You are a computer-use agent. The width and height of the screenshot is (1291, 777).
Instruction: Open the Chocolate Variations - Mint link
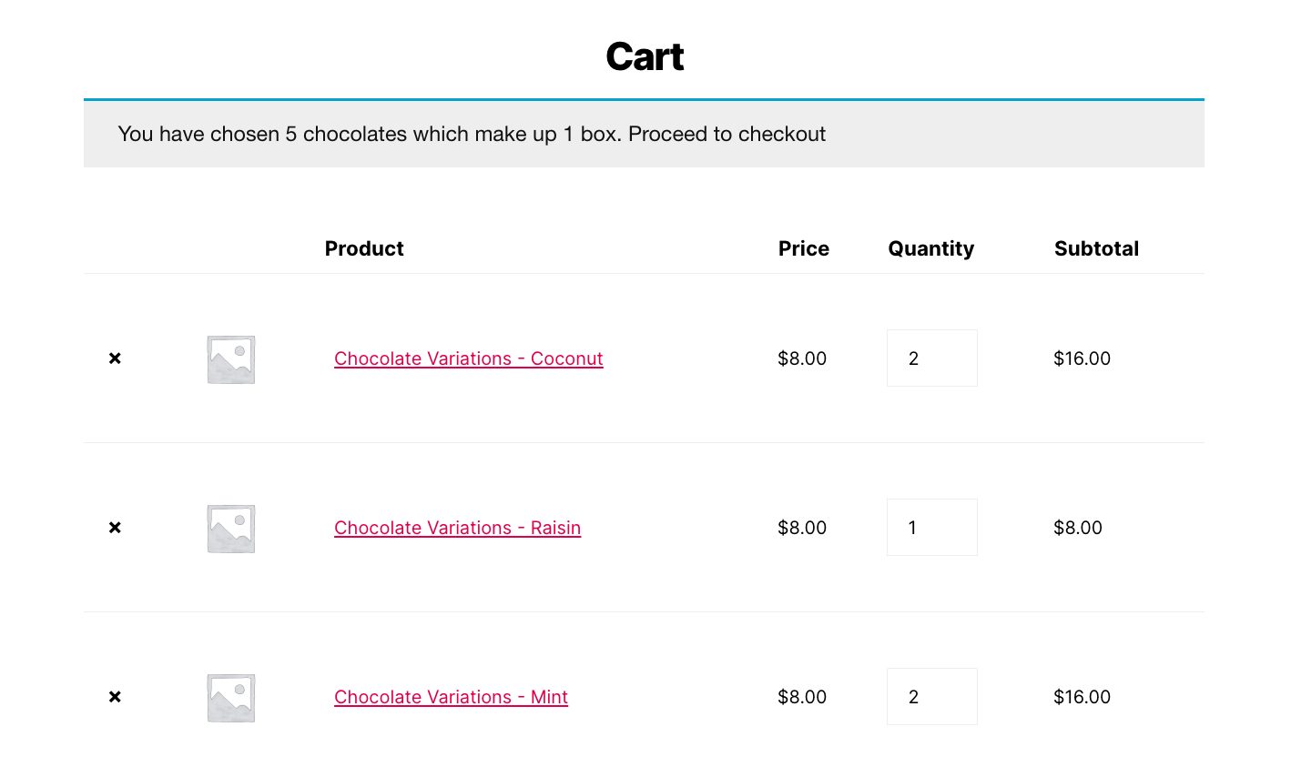pos(451,697)
